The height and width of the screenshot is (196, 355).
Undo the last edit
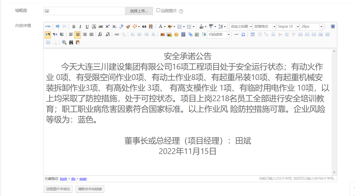[x=58, y=26]
